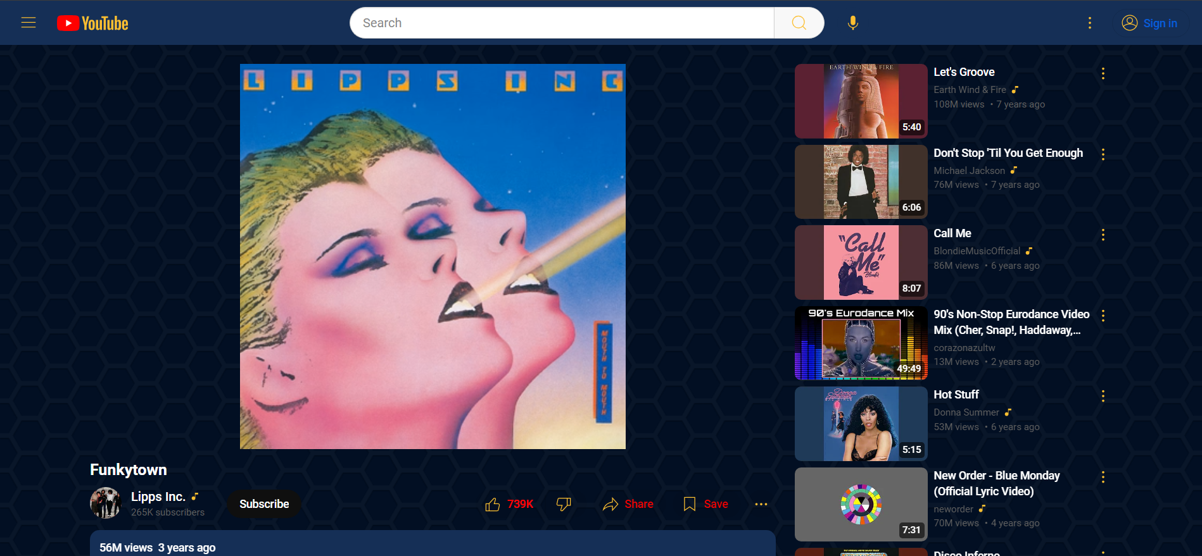
Task: Open the Lipps Inc. channel name link
Action: click(x=158, y=497)
